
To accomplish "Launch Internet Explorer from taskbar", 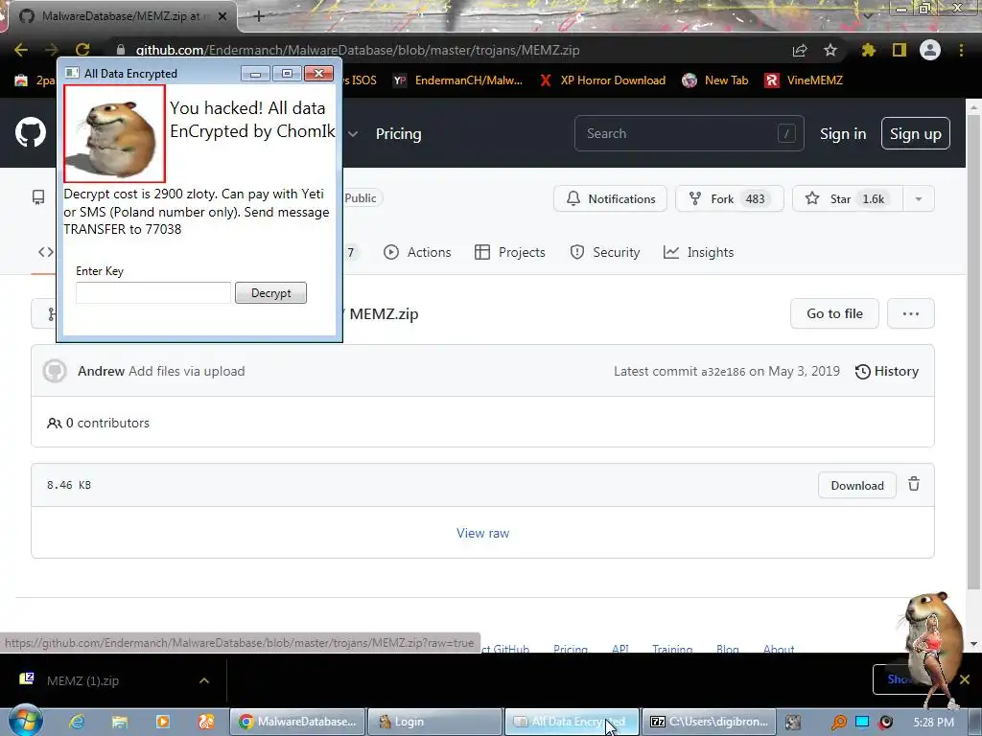I will [77, 722].
